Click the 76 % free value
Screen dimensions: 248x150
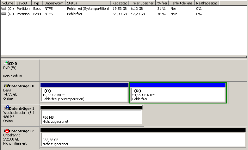161,14
